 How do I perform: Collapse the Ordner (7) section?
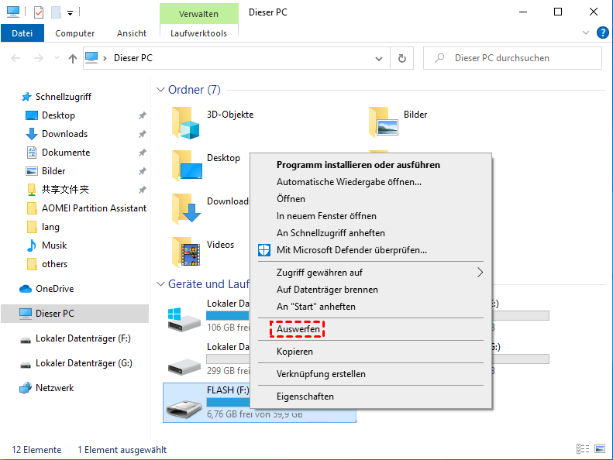[x=161, y=90]
